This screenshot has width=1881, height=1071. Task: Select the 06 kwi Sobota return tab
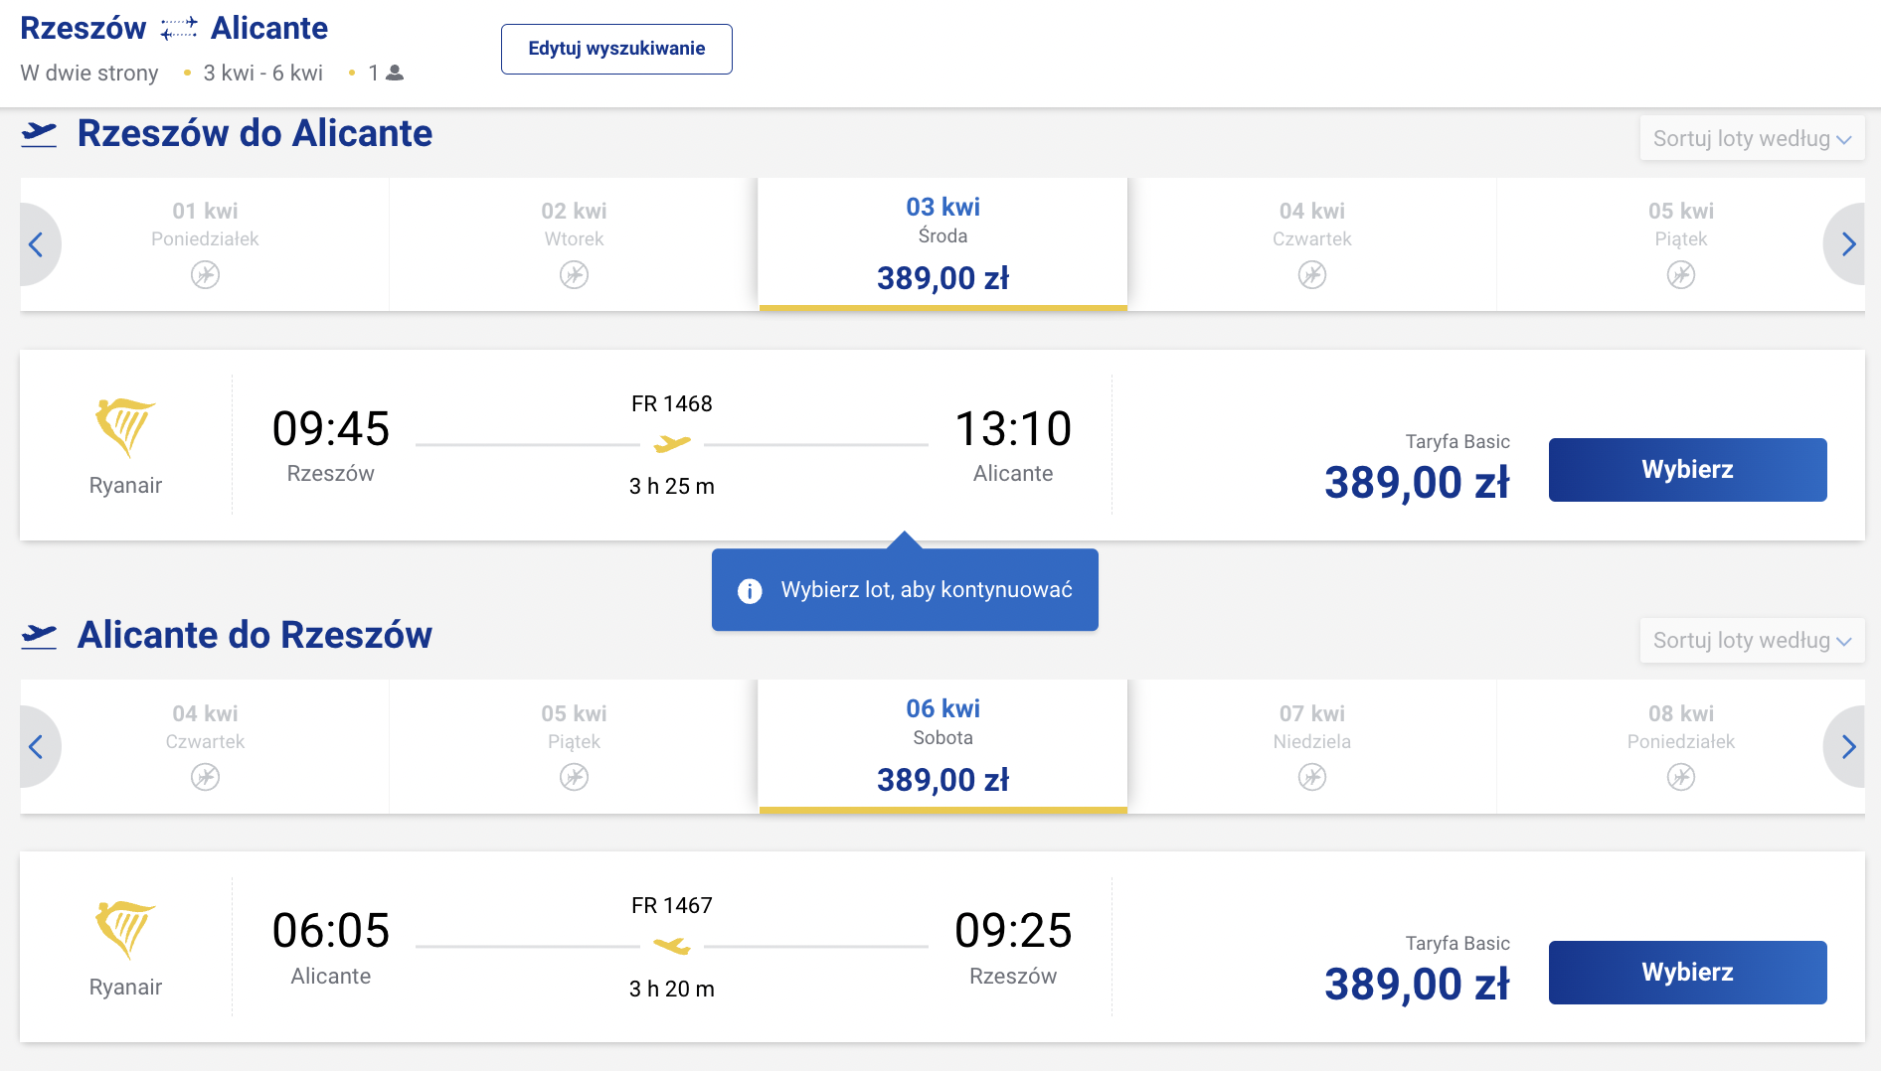(x=942, y=746)
